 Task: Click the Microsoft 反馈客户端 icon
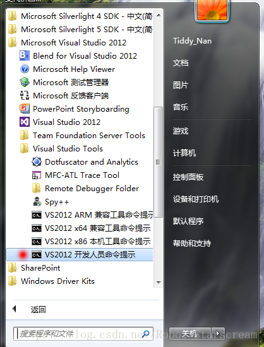(25, 95)
